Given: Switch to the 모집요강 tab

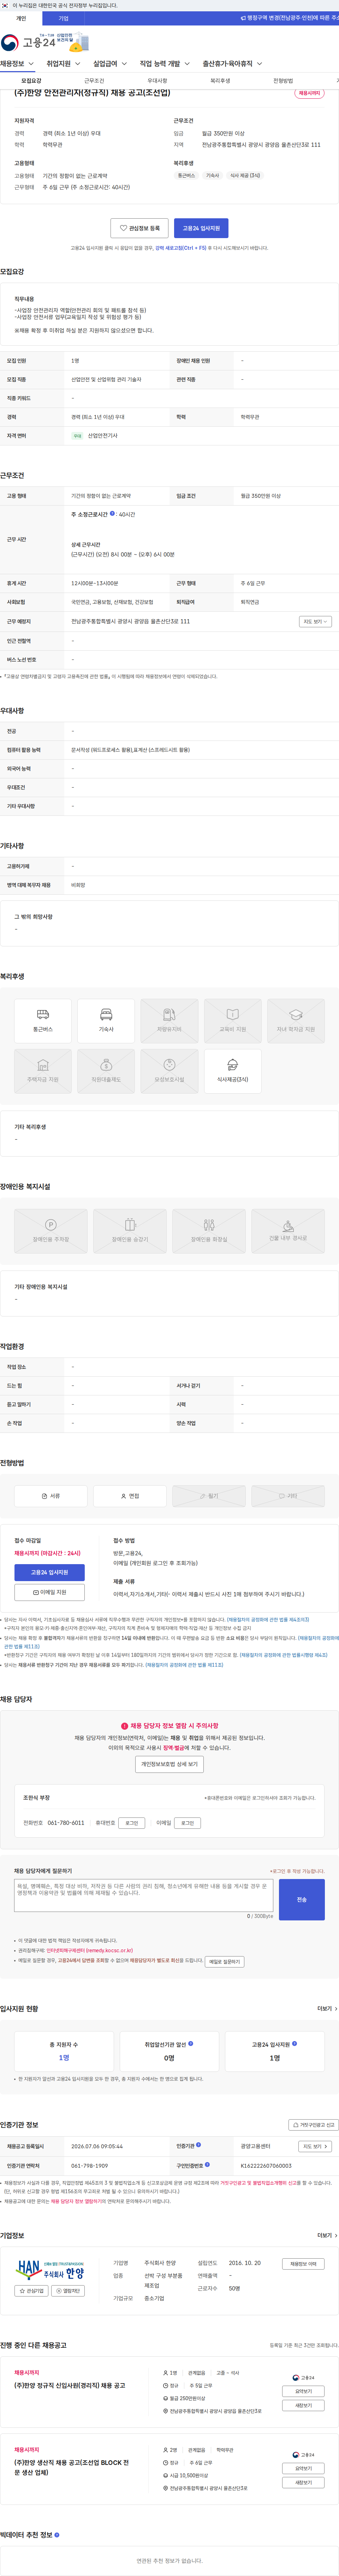Looking at the screenshot, I should 31,81.
